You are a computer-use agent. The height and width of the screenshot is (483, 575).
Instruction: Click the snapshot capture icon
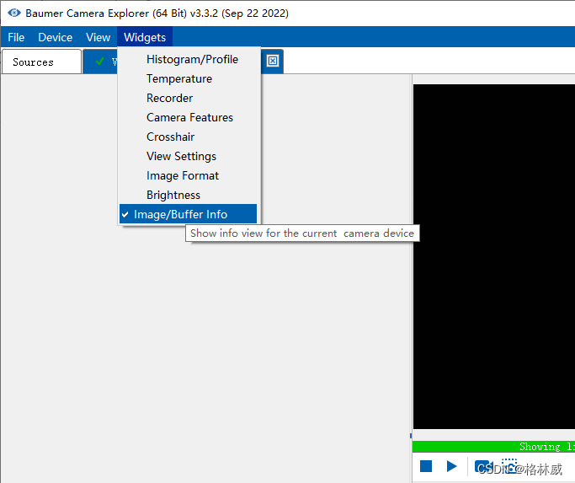tap(509, 466)
